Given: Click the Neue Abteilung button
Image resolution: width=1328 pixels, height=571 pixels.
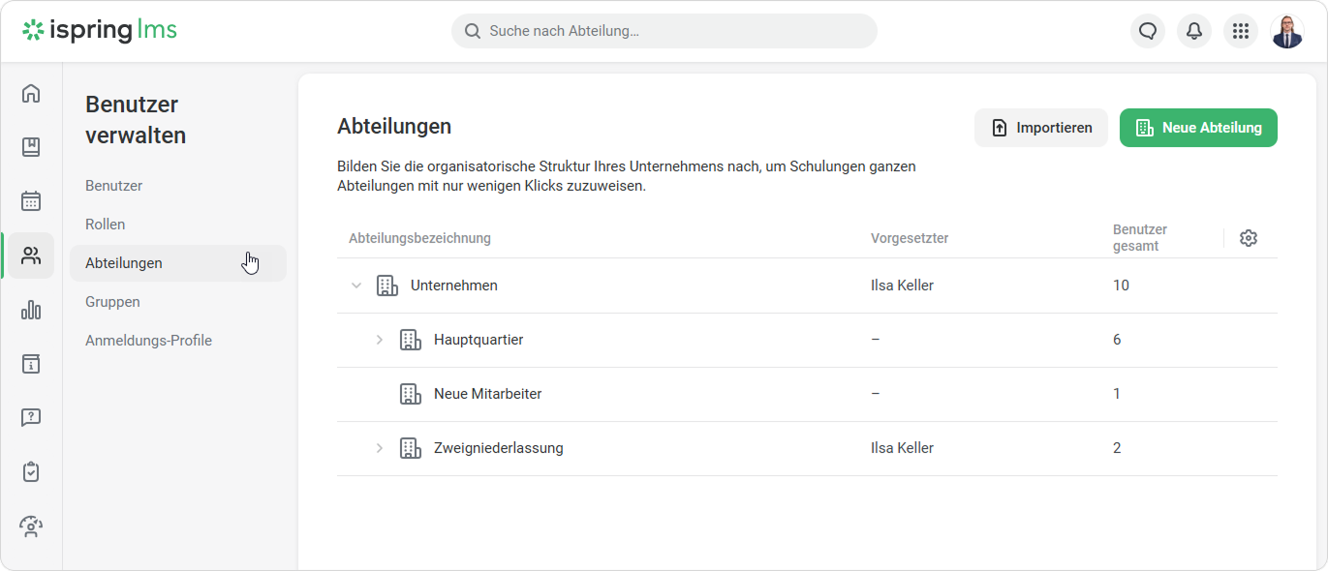Looking at the screenshot, I should point(1198,128).
